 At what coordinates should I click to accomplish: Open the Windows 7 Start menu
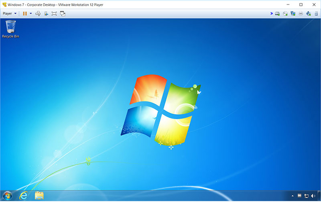[x=8, y=196]
